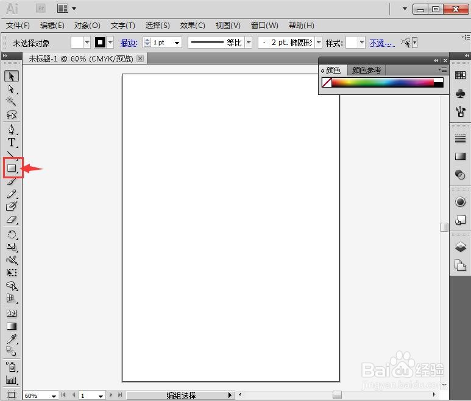Select the Blend tool
Viewport: 471px width, 401px height.
(12, 351)
